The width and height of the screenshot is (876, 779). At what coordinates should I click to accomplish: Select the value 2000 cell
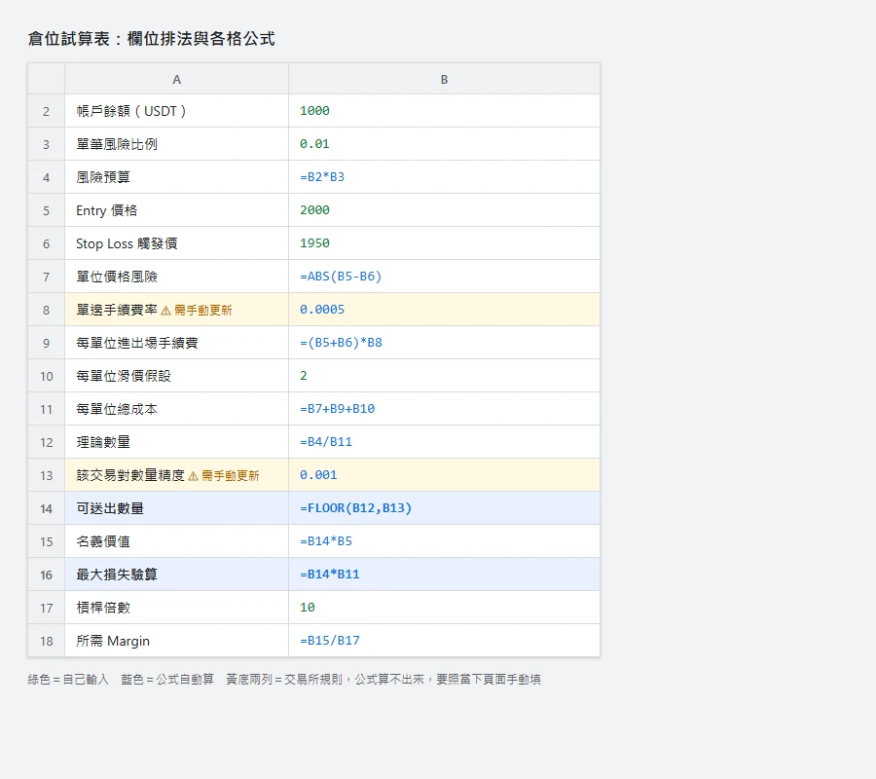(444, 210)
